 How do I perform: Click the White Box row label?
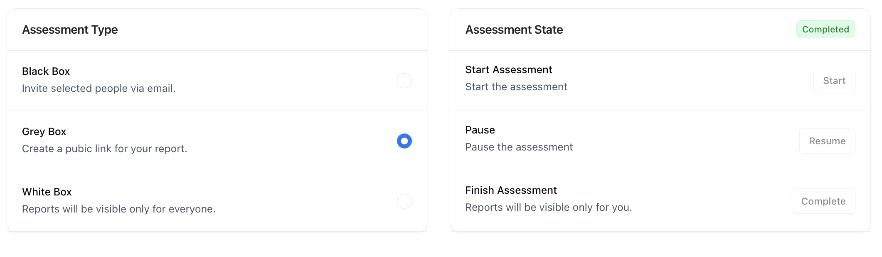pos(47,192)
